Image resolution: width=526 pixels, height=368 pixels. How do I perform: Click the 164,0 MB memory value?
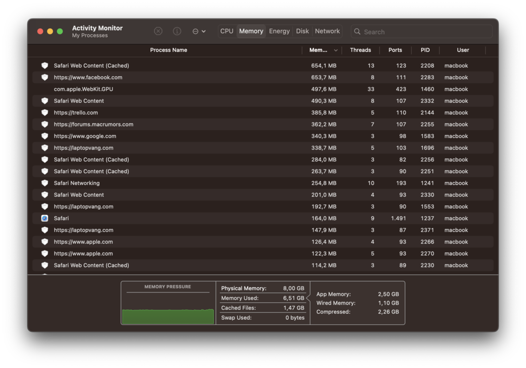323,218
